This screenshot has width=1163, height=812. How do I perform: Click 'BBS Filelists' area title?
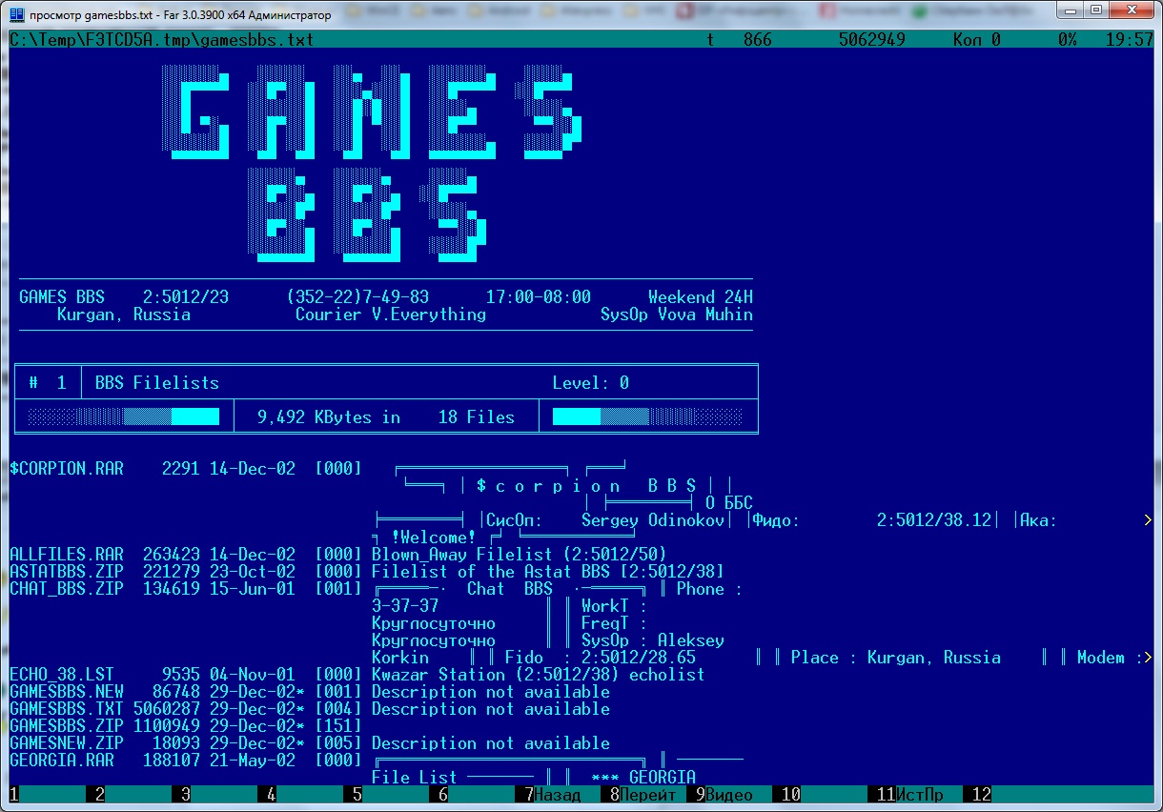tap(157, 383)
